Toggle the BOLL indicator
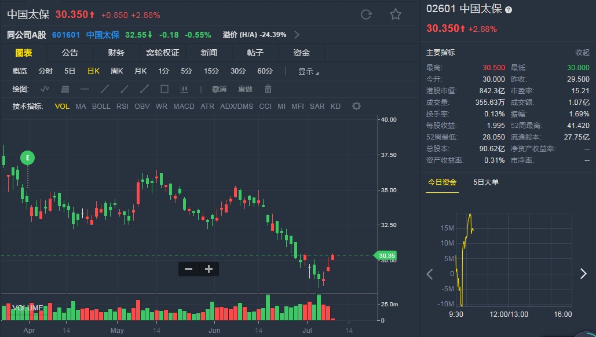Screen dimensions: 596x337 (101, 107)
